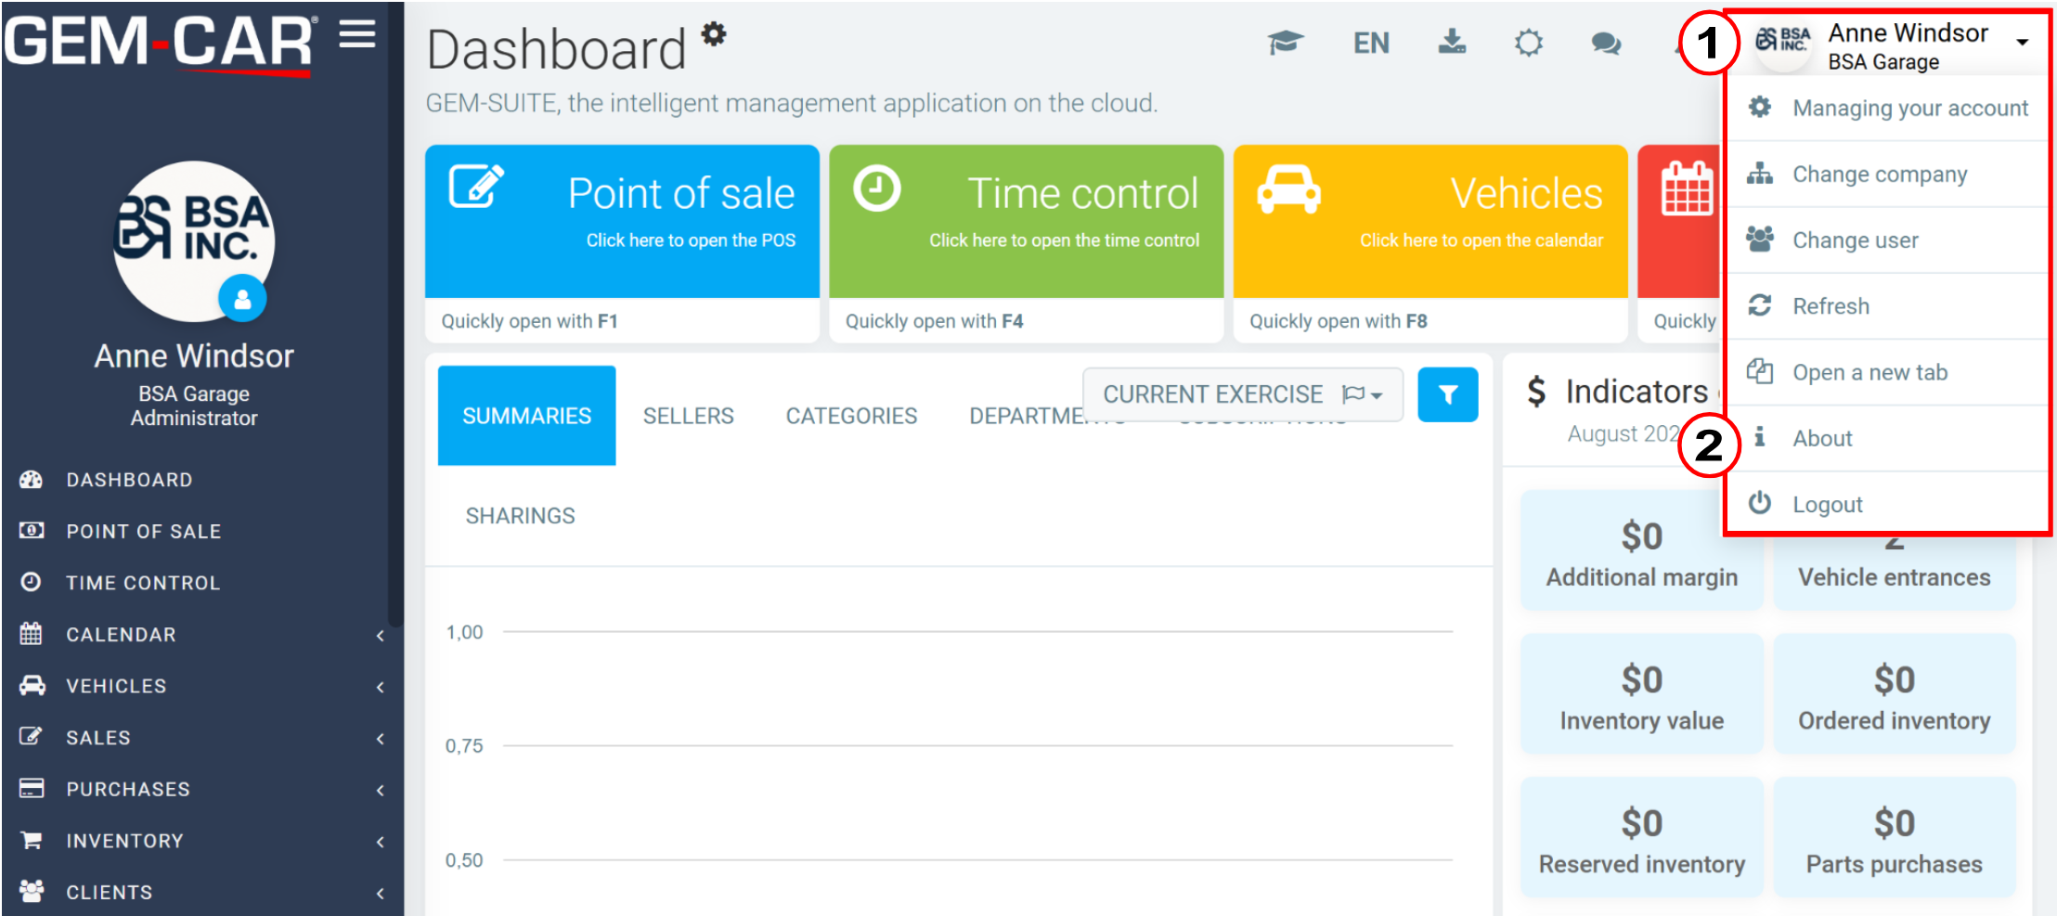Toggle the hamburger sidebar menu icon

click(357, 35)
